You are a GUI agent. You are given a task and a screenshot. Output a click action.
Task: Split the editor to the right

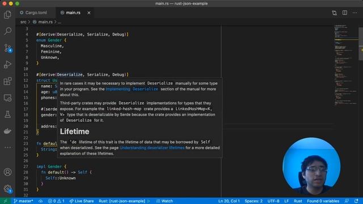click(x=345, y=12)
